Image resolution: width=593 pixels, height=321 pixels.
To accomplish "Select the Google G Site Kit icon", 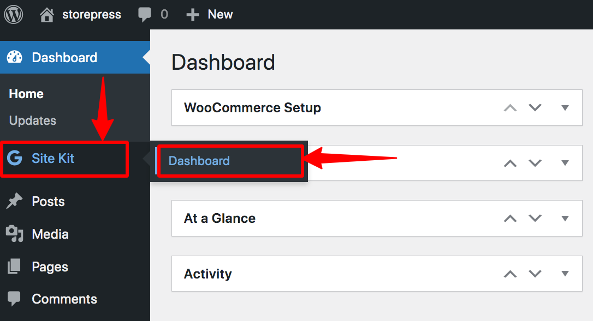I will (14, 159).
